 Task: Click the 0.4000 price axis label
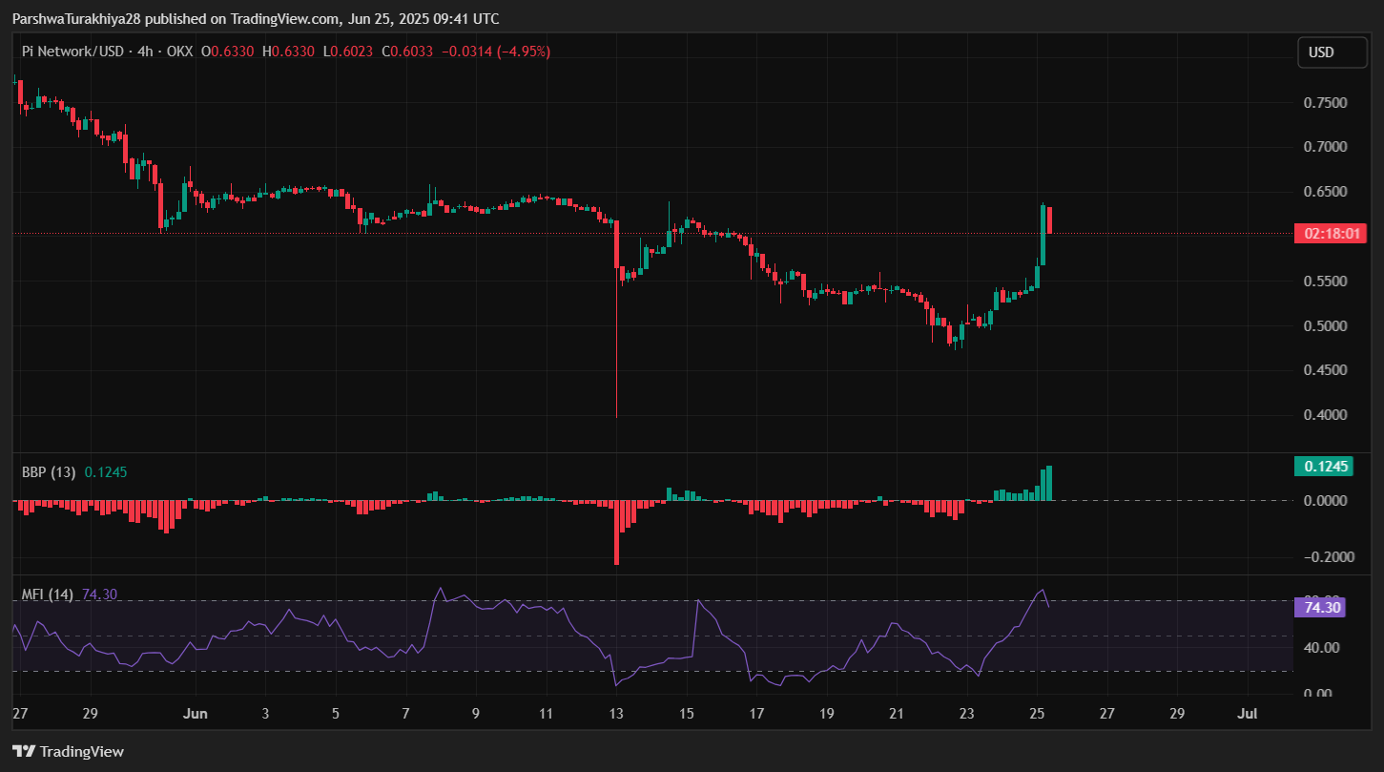[1325, 415]
